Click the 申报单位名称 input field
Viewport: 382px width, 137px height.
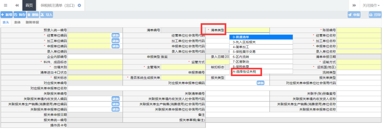pos(359,46)
